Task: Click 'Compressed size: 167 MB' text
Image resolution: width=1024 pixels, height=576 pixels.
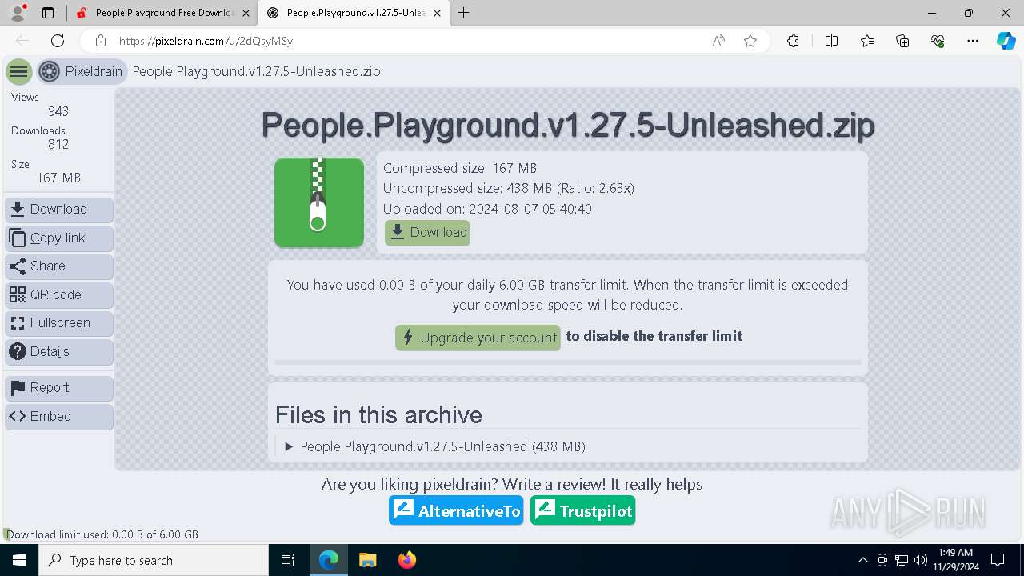Action: click(460, 168)
